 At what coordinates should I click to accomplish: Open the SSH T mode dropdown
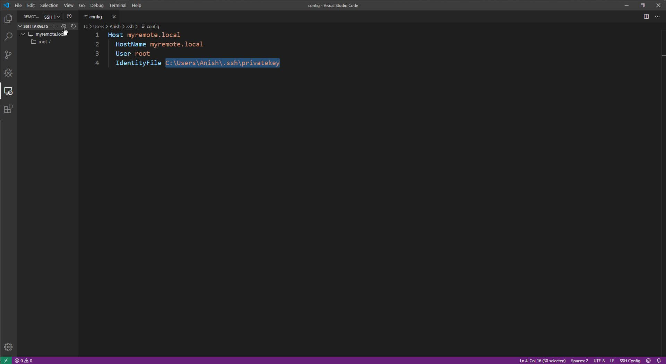tap(52, 17)
